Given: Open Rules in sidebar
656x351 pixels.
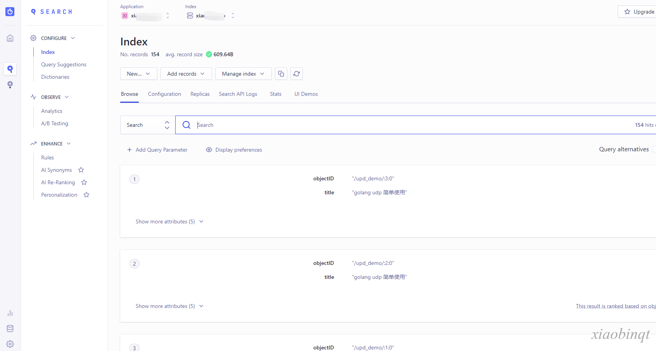Looking at the screenshot, I should [x=47, y=157].
